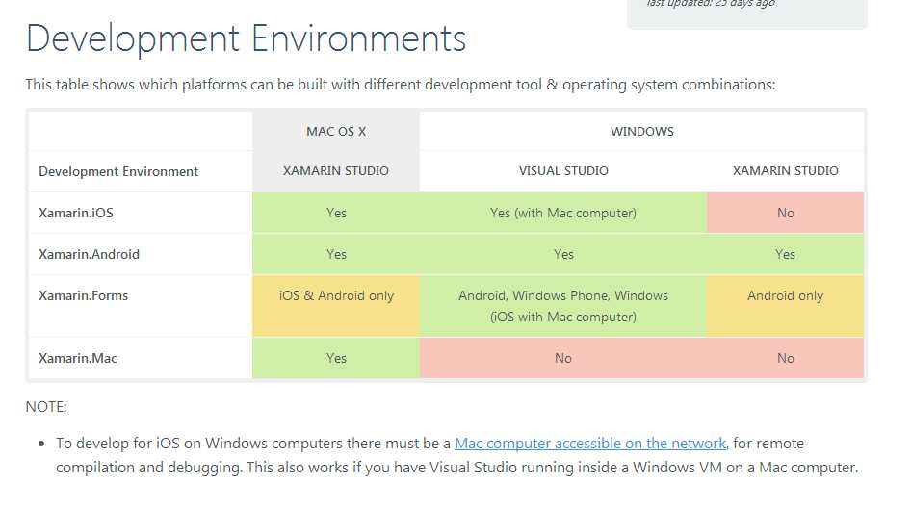Click the Xamarin Studio subheader under Windows

785,171
